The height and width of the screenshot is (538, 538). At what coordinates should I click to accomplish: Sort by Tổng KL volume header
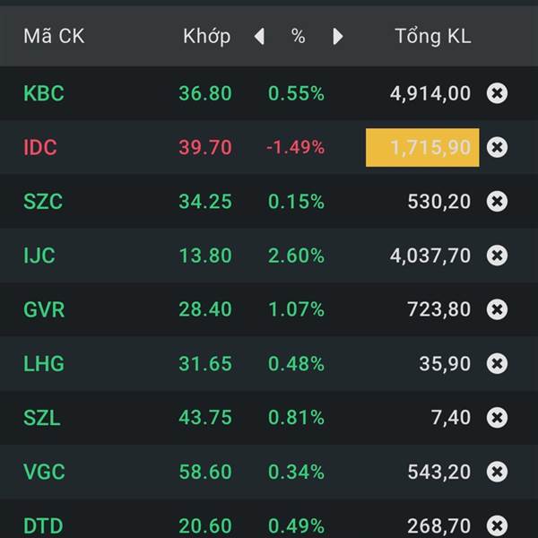tap(432, 37)
